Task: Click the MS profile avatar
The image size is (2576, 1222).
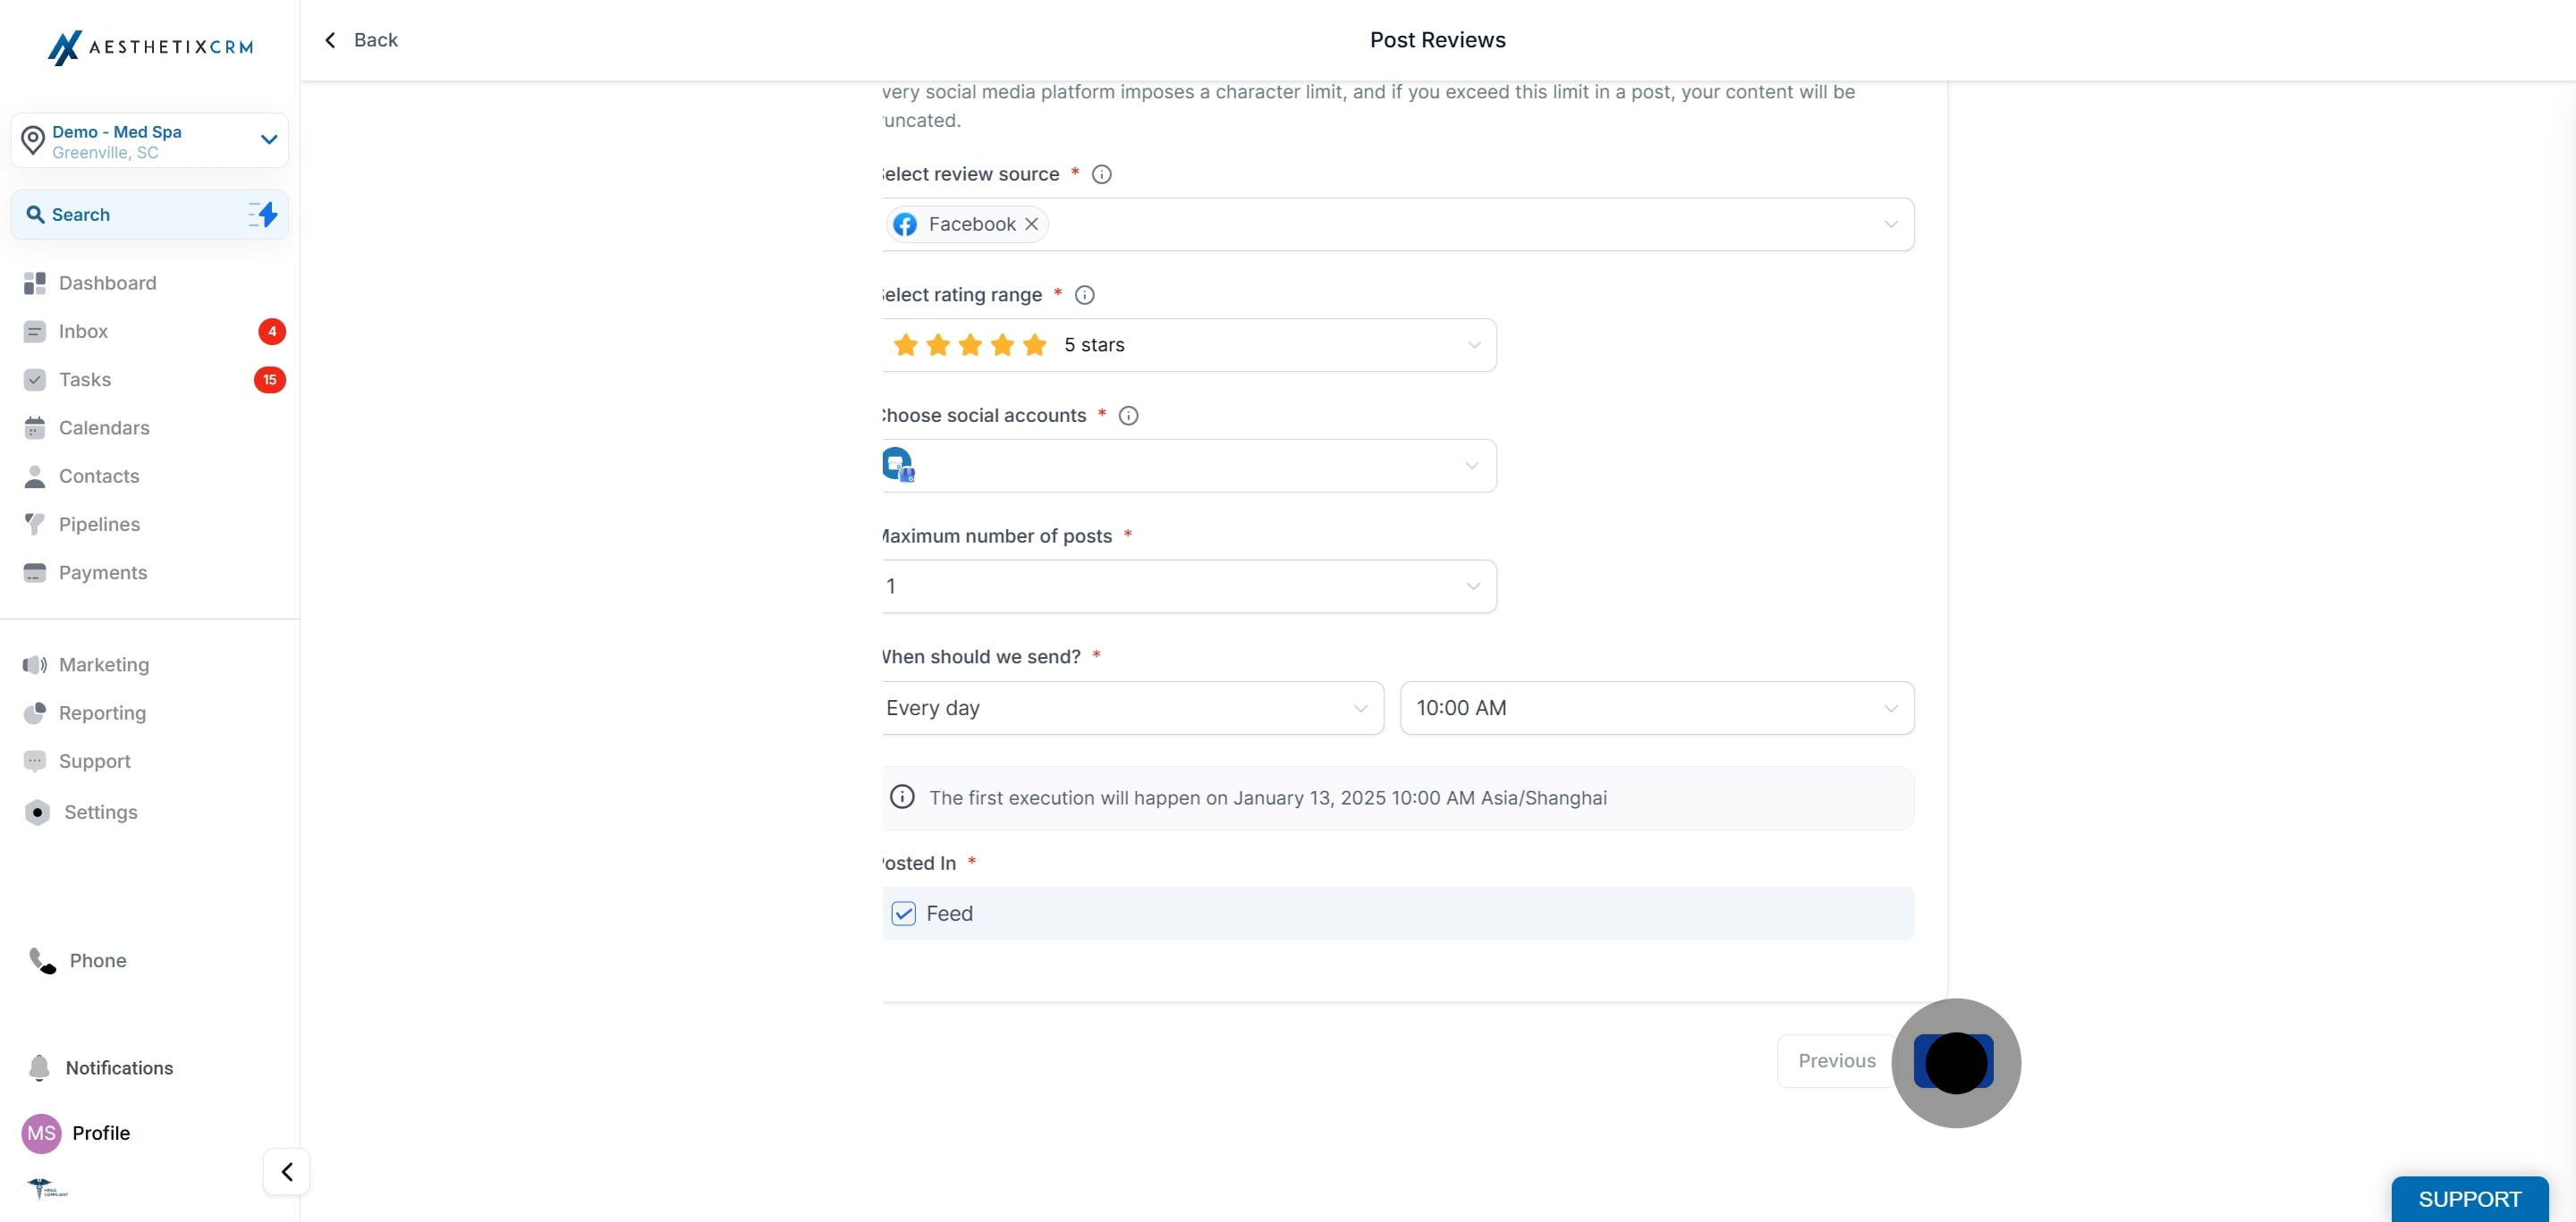Action: coord(41,1134)
